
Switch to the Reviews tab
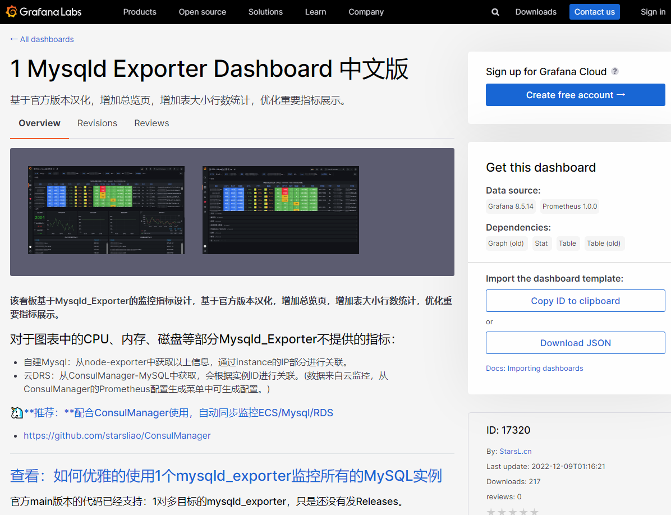[x=151, y=123]
